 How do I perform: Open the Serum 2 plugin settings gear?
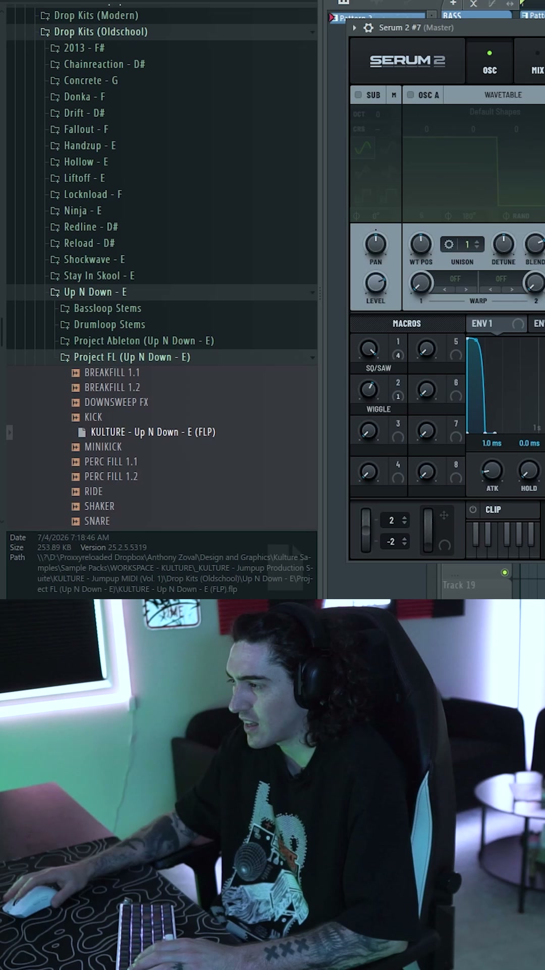[x=369, y=28]
